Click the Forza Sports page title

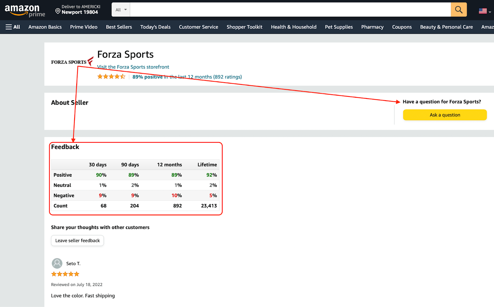point(125,55)
